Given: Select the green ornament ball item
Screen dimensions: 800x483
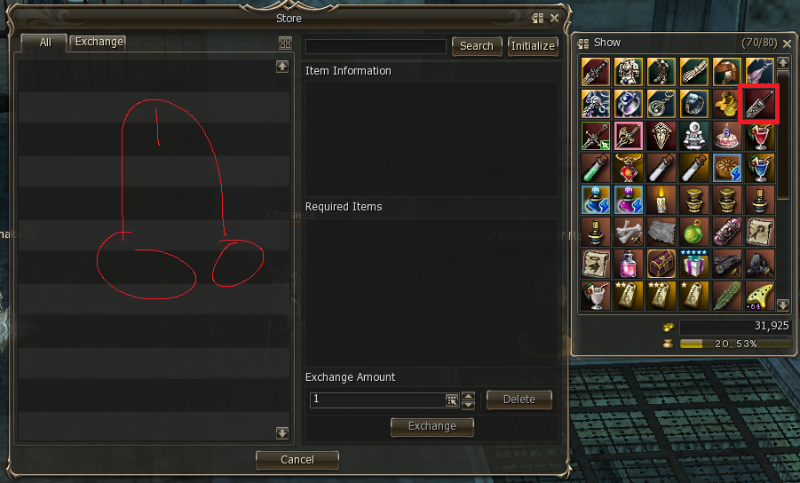Looking at the screenshot, I should pos(693,232).
